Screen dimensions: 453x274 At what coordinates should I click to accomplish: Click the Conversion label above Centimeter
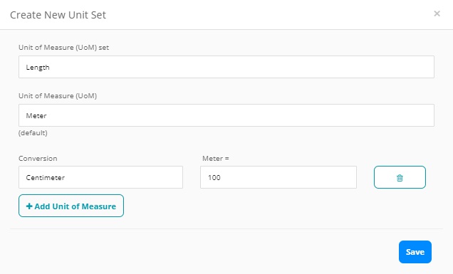tap(38, 159)
